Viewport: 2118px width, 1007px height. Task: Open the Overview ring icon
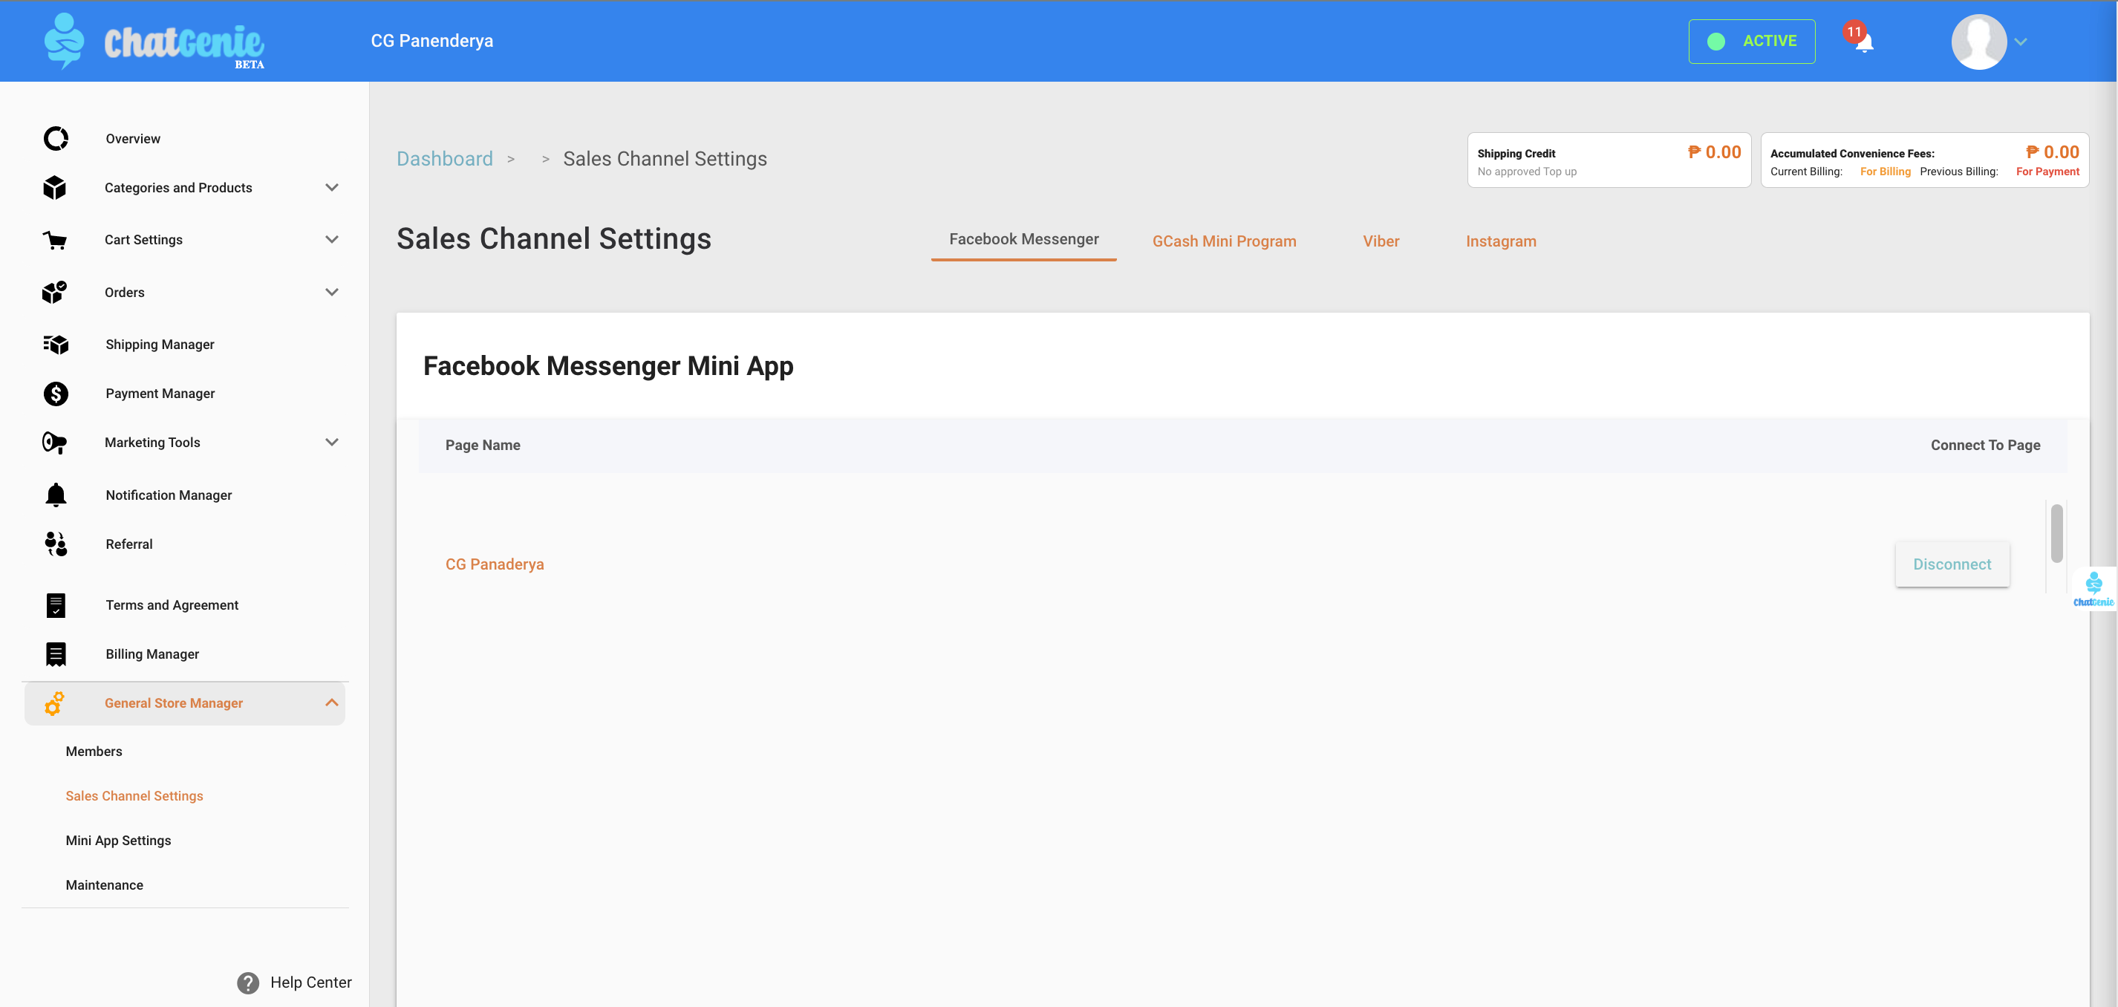click(x=56, y=138)
